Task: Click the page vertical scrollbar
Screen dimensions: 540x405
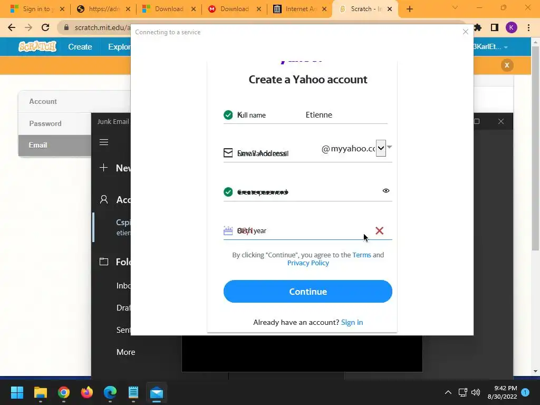Action: (535, 148)
